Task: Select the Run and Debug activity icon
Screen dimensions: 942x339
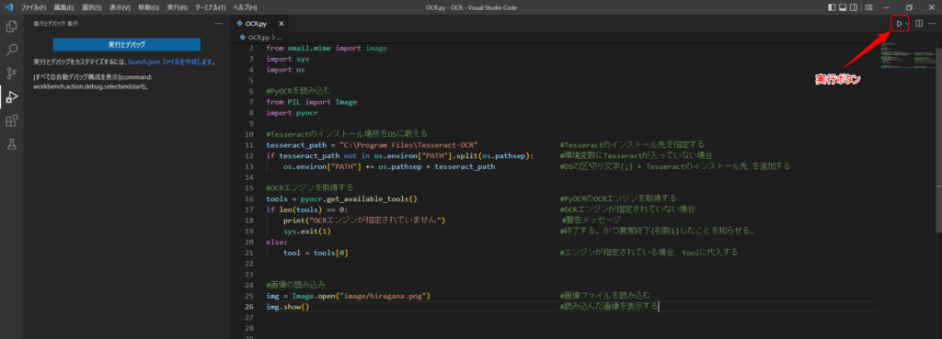Action: [x=11, y=96]
